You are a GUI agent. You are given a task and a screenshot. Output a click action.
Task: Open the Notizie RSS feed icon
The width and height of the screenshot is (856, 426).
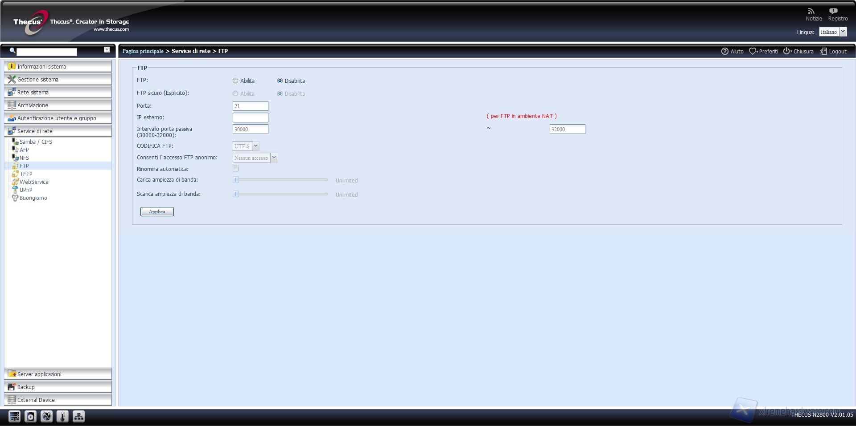pos(811,11)
